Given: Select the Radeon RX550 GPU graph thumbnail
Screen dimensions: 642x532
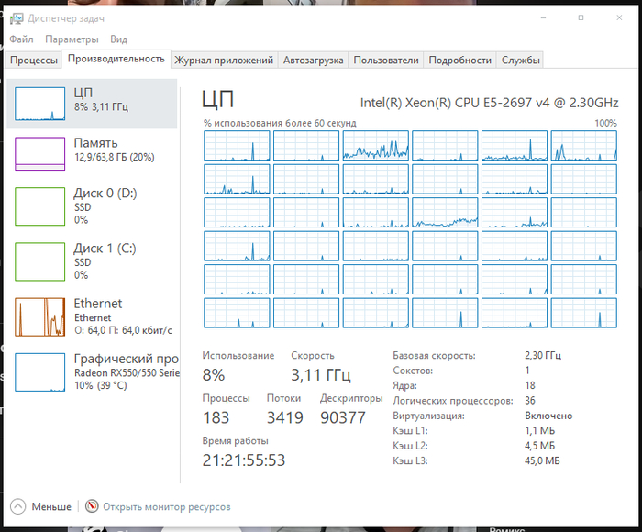Looking at the screenshot, I should point(39,372).
